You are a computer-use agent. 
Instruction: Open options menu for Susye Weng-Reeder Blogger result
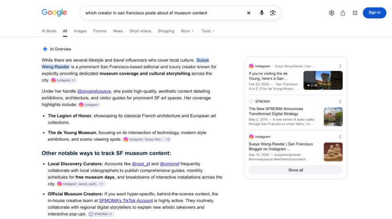coord(340,136)
